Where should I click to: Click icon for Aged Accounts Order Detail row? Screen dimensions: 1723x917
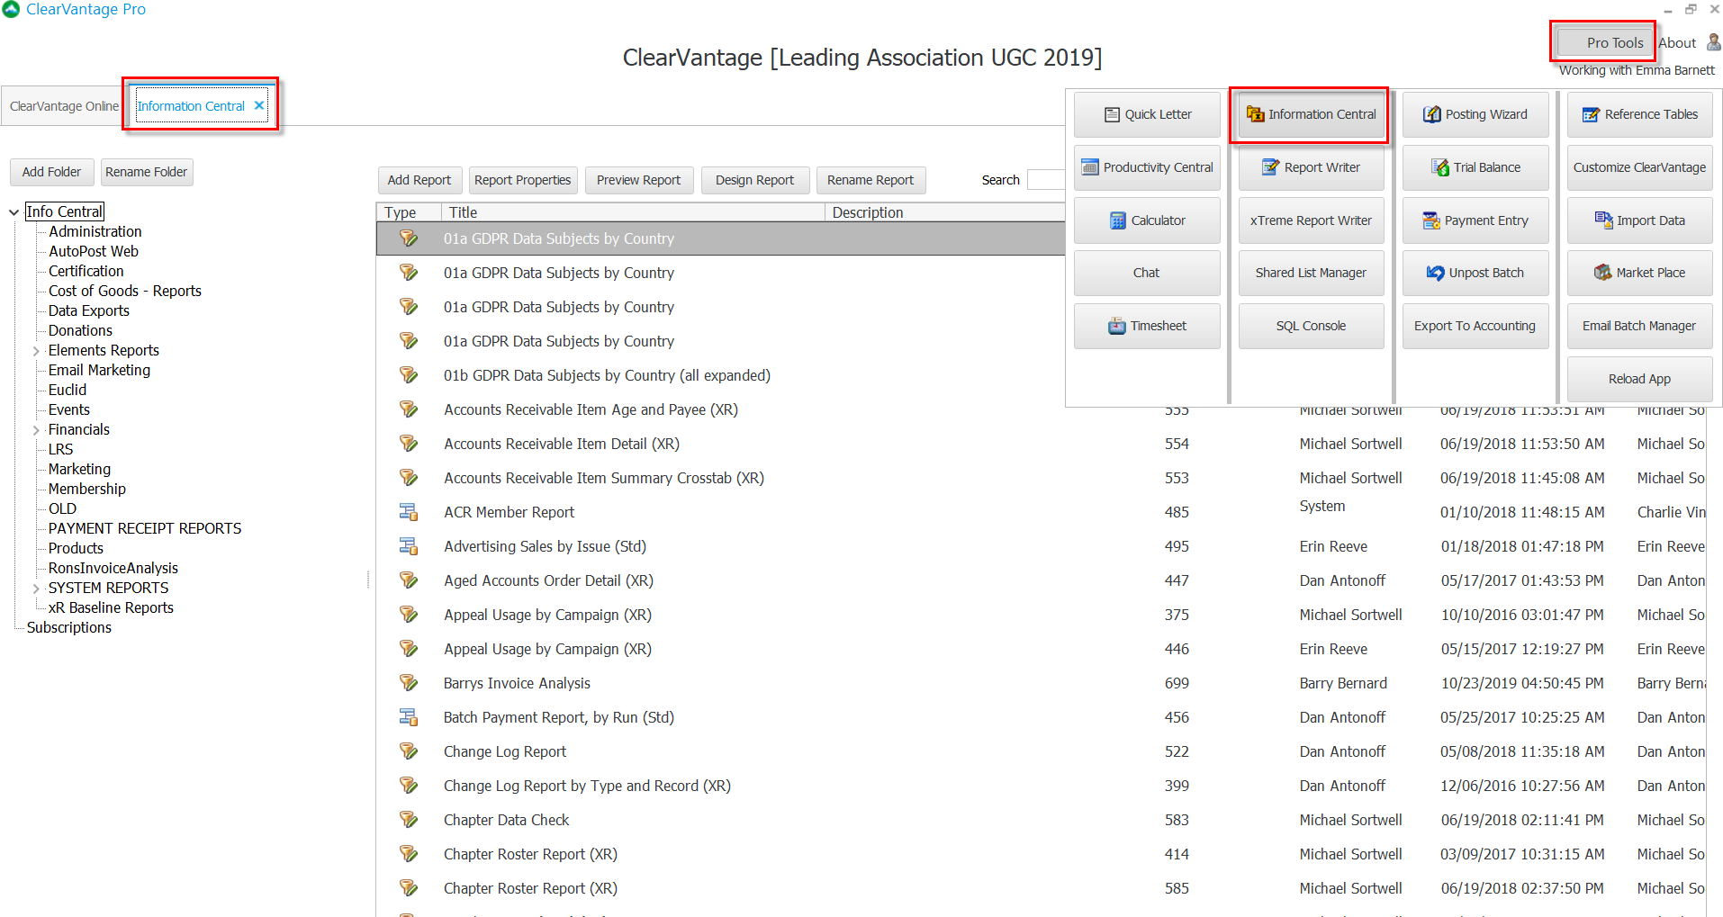point(409,580)
